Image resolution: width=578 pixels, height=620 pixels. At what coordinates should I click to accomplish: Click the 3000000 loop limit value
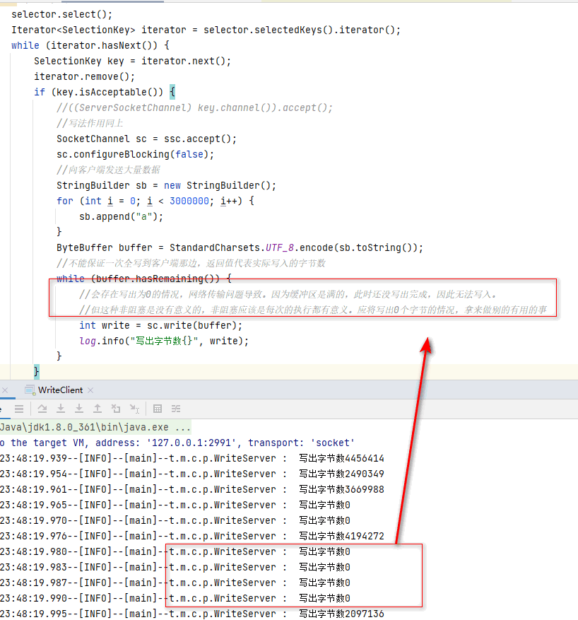pos(189,201)
